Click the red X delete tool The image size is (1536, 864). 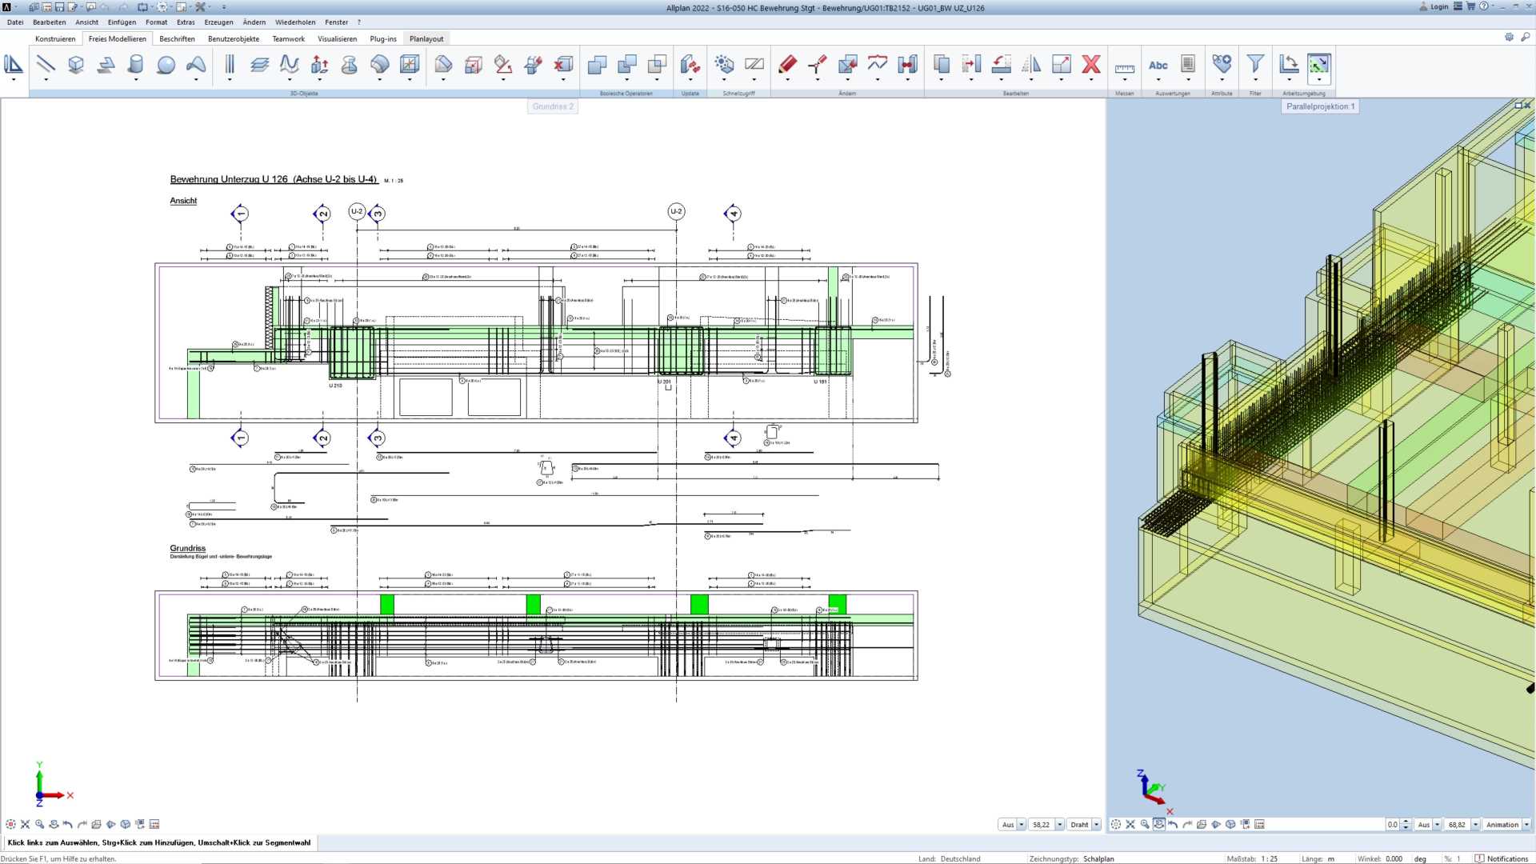1091,65
